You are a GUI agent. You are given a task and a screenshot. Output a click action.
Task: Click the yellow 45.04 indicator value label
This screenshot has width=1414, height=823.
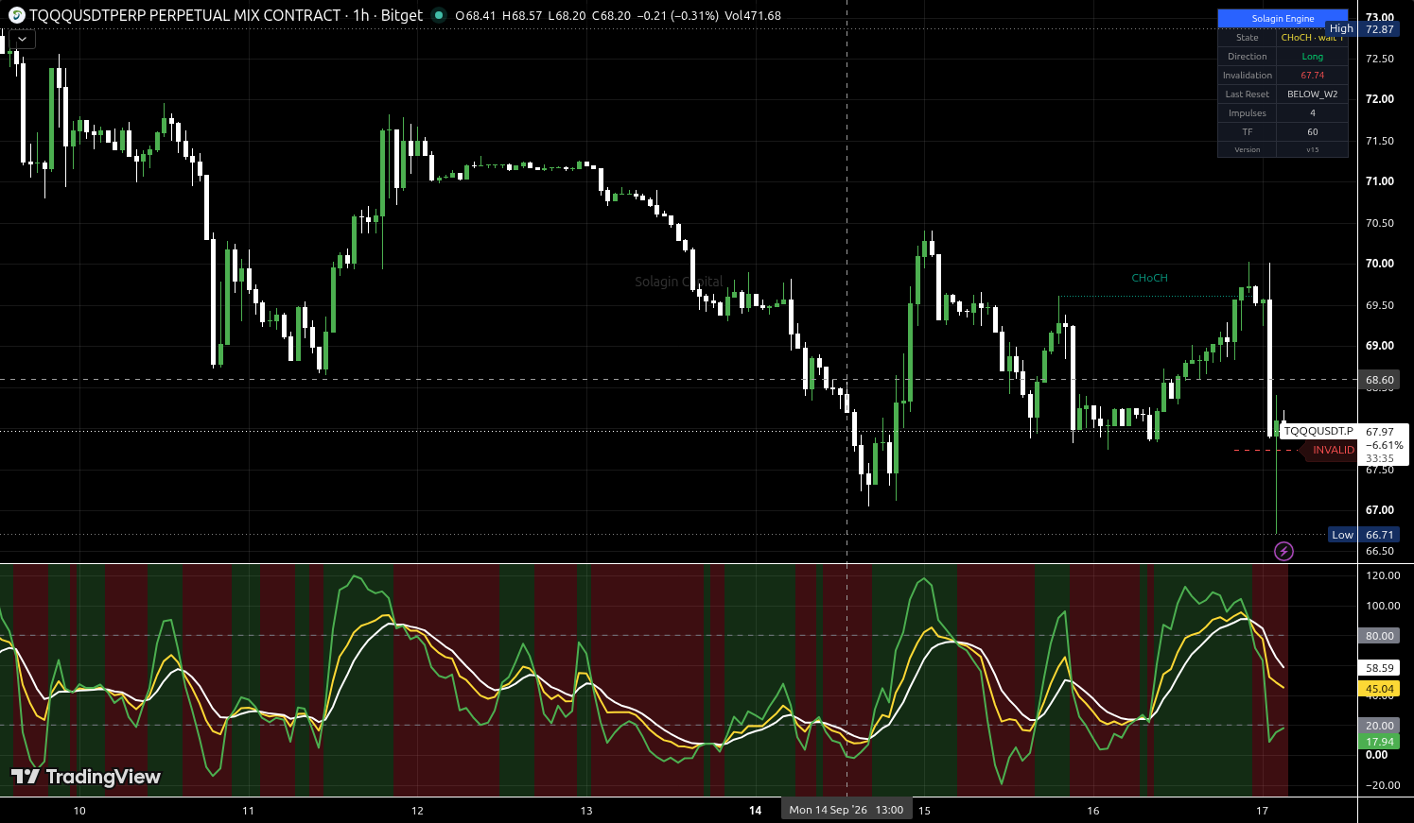[x=1379, y=689]
